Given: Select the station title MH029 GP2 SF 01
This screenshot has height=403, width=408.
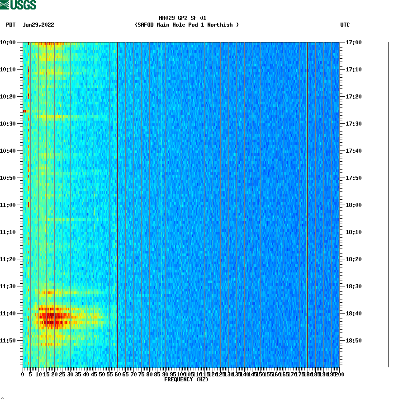Looking at the screenshot, I should pos(182,17).
